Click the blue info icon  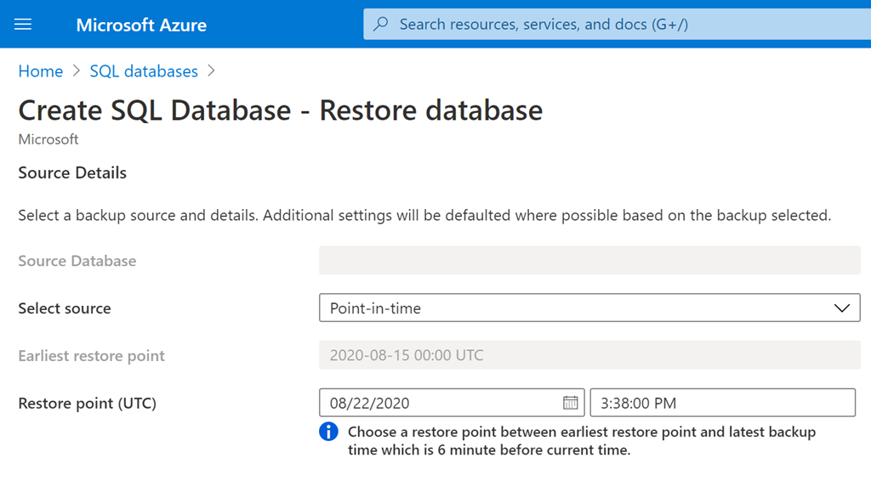tap(328, 432)
